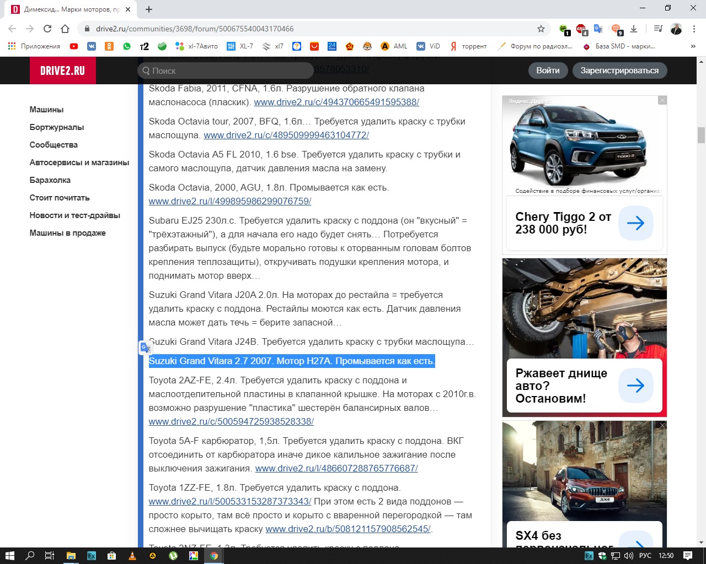
Task: Open the Sberbank bookmark icon
Action: click(162, 46)
